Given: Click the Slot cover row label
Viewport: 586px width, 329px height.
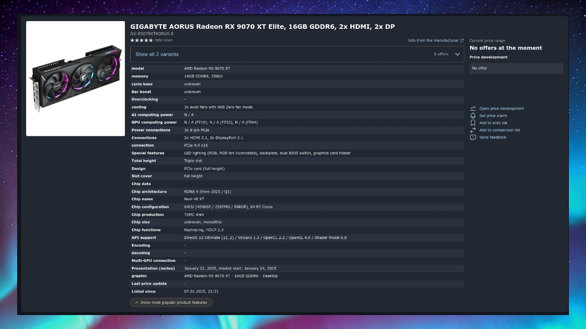Looking at the screenshot, I should (142, 176).
